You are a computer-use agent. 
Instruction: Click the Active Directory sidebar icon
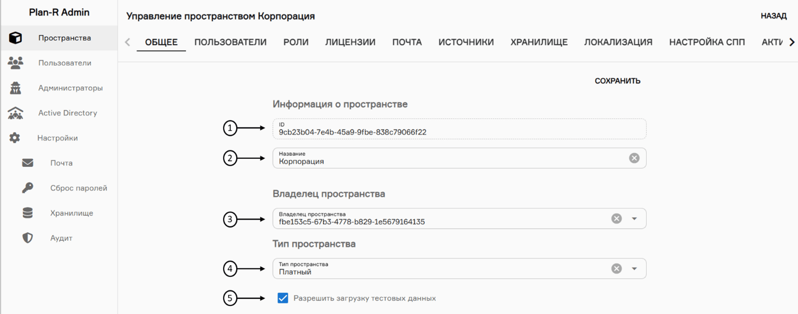tap(15, 113)
